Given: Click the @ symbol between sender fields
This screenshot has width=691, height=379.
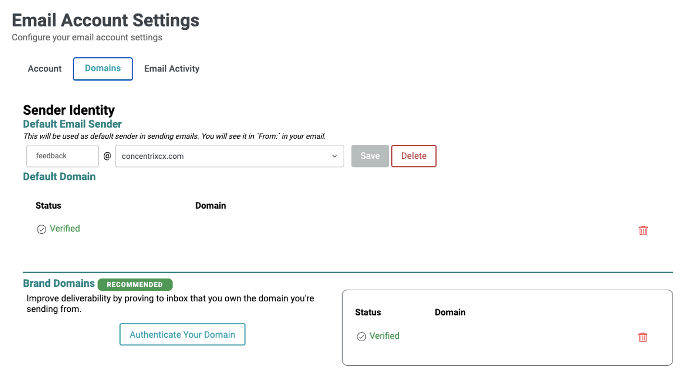Looking at the screenshot, I should click(x=107, y=155).
